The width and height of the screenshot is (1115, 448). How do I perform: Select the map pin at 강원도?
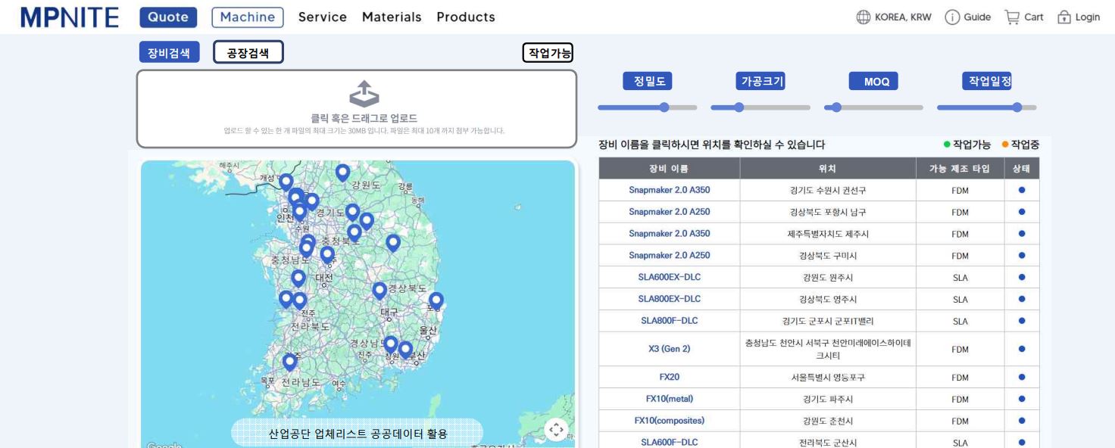[342, 173]
